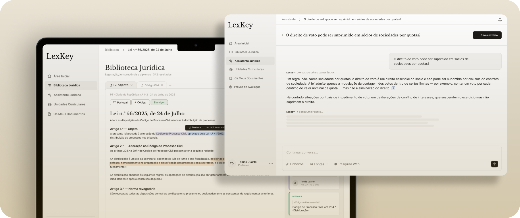Click the sparkle icon for Assistente Jurídico in Biblioteca window

[49, 95]
